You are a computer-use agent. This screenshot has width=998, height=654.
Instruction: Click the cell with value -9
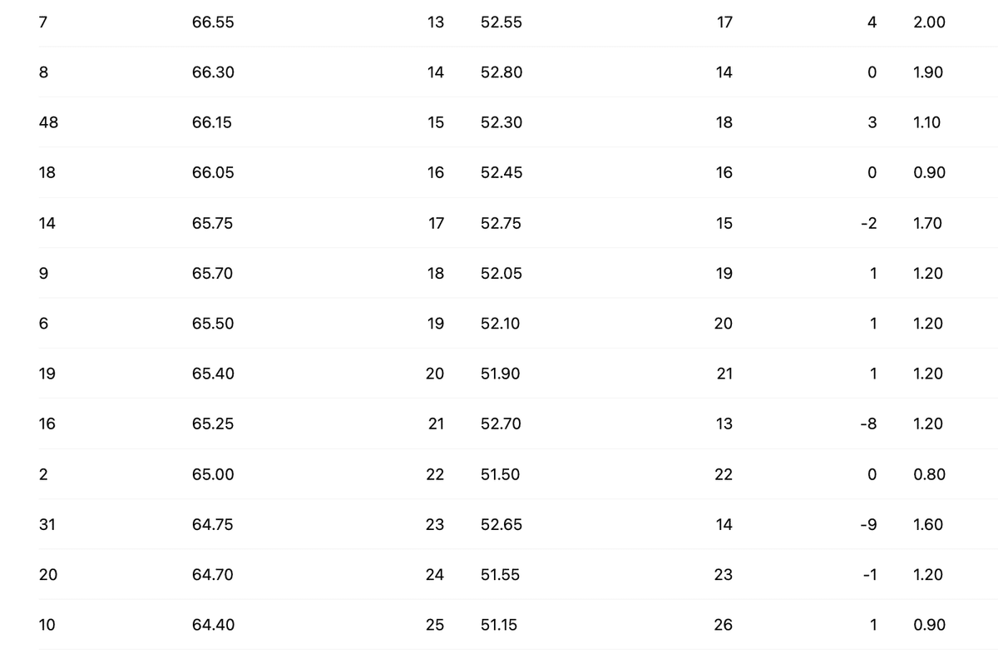click(x=867, y=524)
